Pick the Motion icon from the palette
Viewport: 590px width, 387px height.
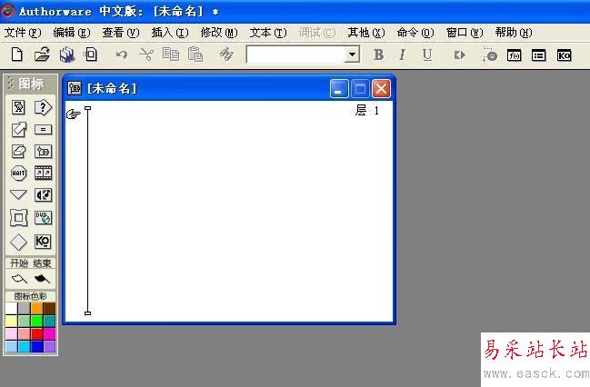point(18,129)
